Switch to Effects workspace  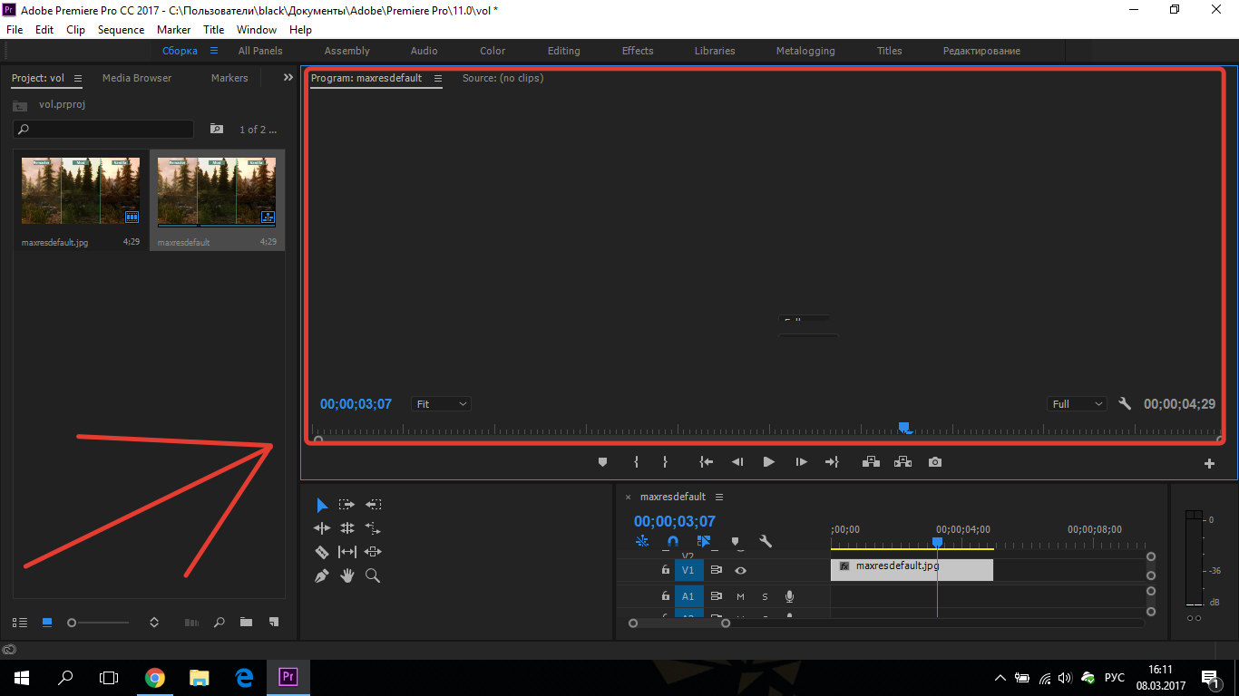[638, 51]
